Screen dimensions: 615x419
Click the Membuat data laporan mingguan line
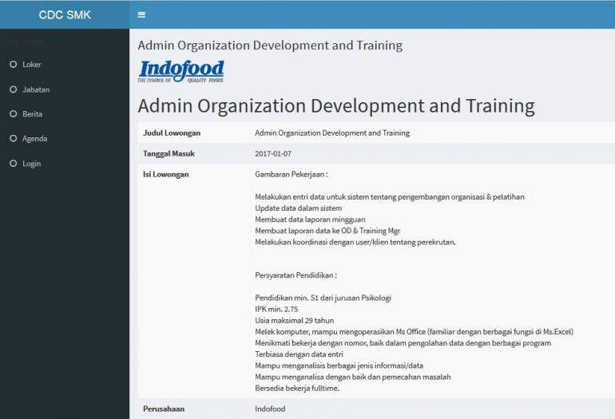point(310,219)
